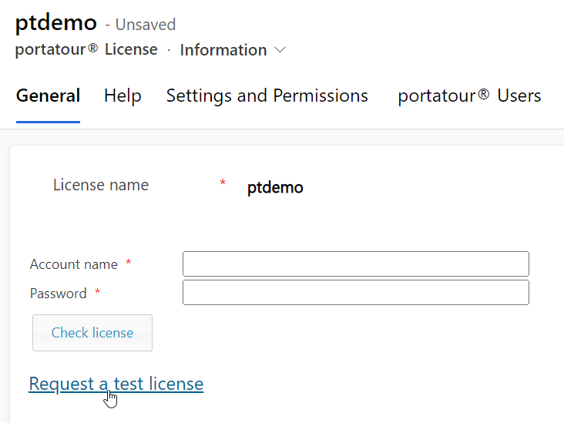Click the portatour® License entity label

coord(86,49)
